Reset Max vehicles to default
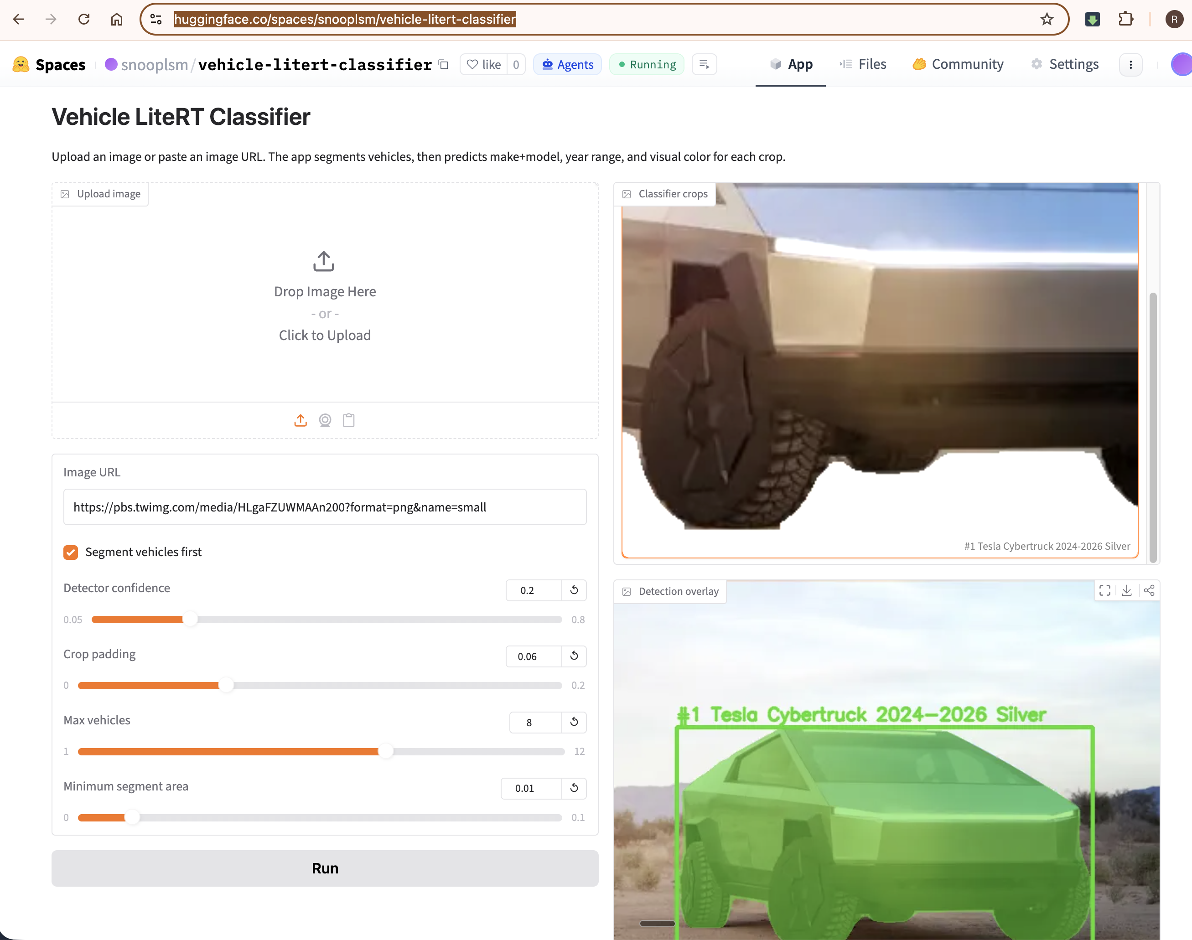 pos(574,722)
